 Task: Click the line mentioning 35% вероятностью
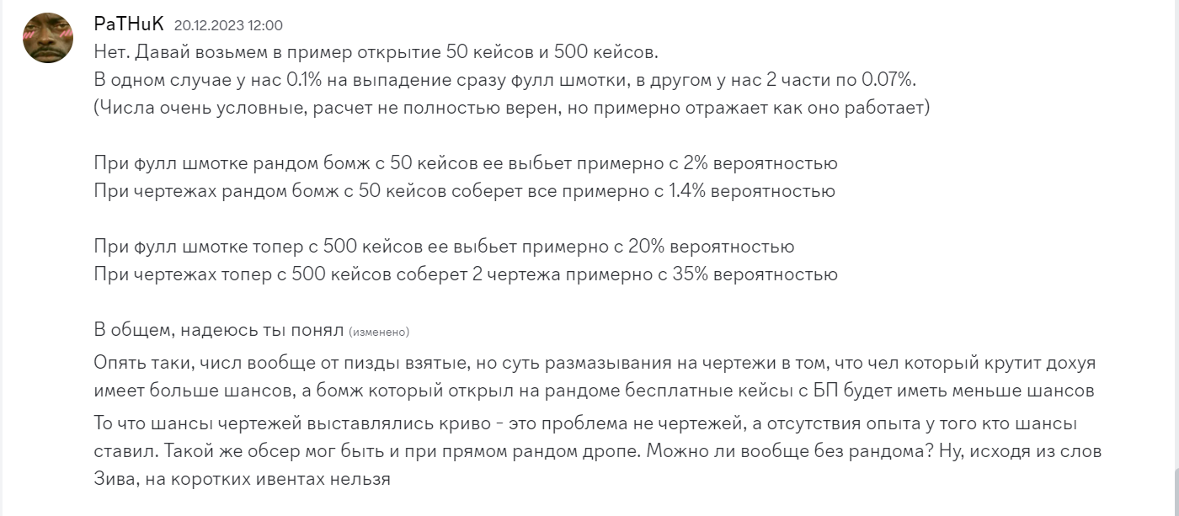click(x=466, y=274)
